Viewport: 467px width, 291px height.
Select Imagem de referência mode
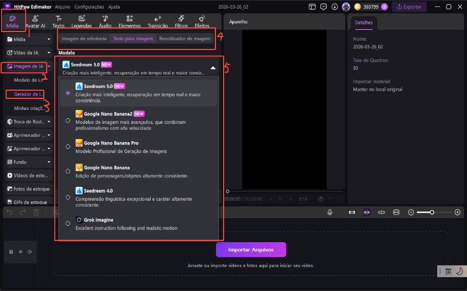[84, 38]
